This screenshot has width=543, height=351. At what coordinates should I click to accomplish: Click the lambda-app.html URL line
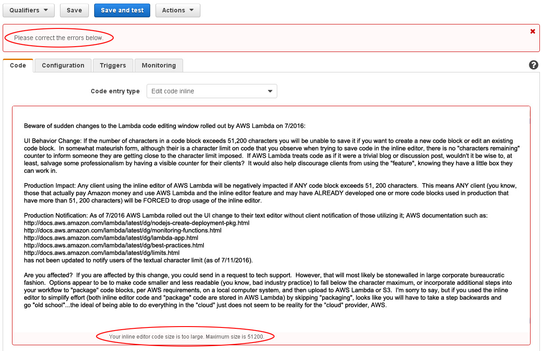point(111,238)
